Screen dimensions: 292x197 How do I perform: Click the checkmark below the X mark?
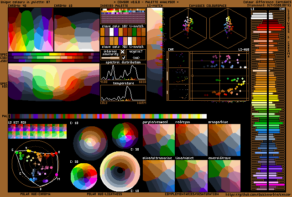[x=123, y=58]
